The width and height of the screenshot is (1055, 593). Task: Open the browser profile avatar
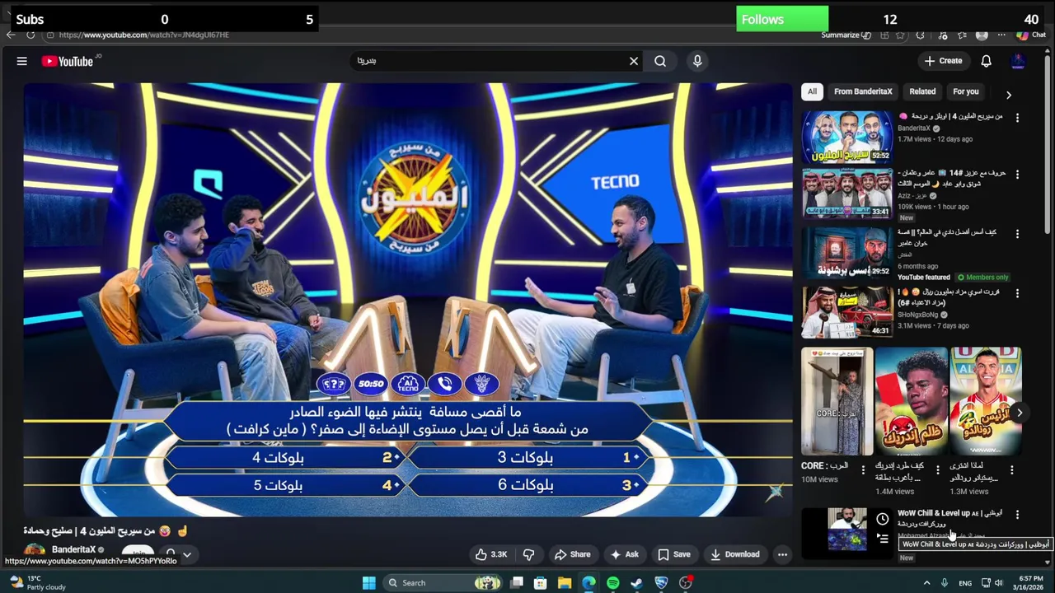coord(982,35)
